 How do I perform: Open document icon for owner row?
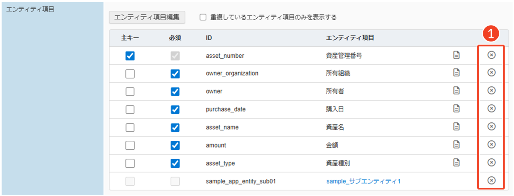point(457,91)
